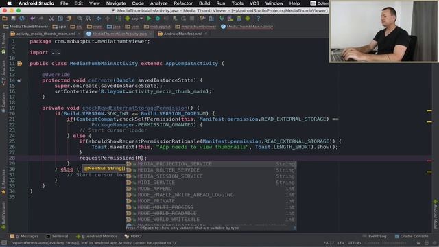439x247 pixels.
Task: Click the Find magnifier icon
Action: click(x=80, y=19)
